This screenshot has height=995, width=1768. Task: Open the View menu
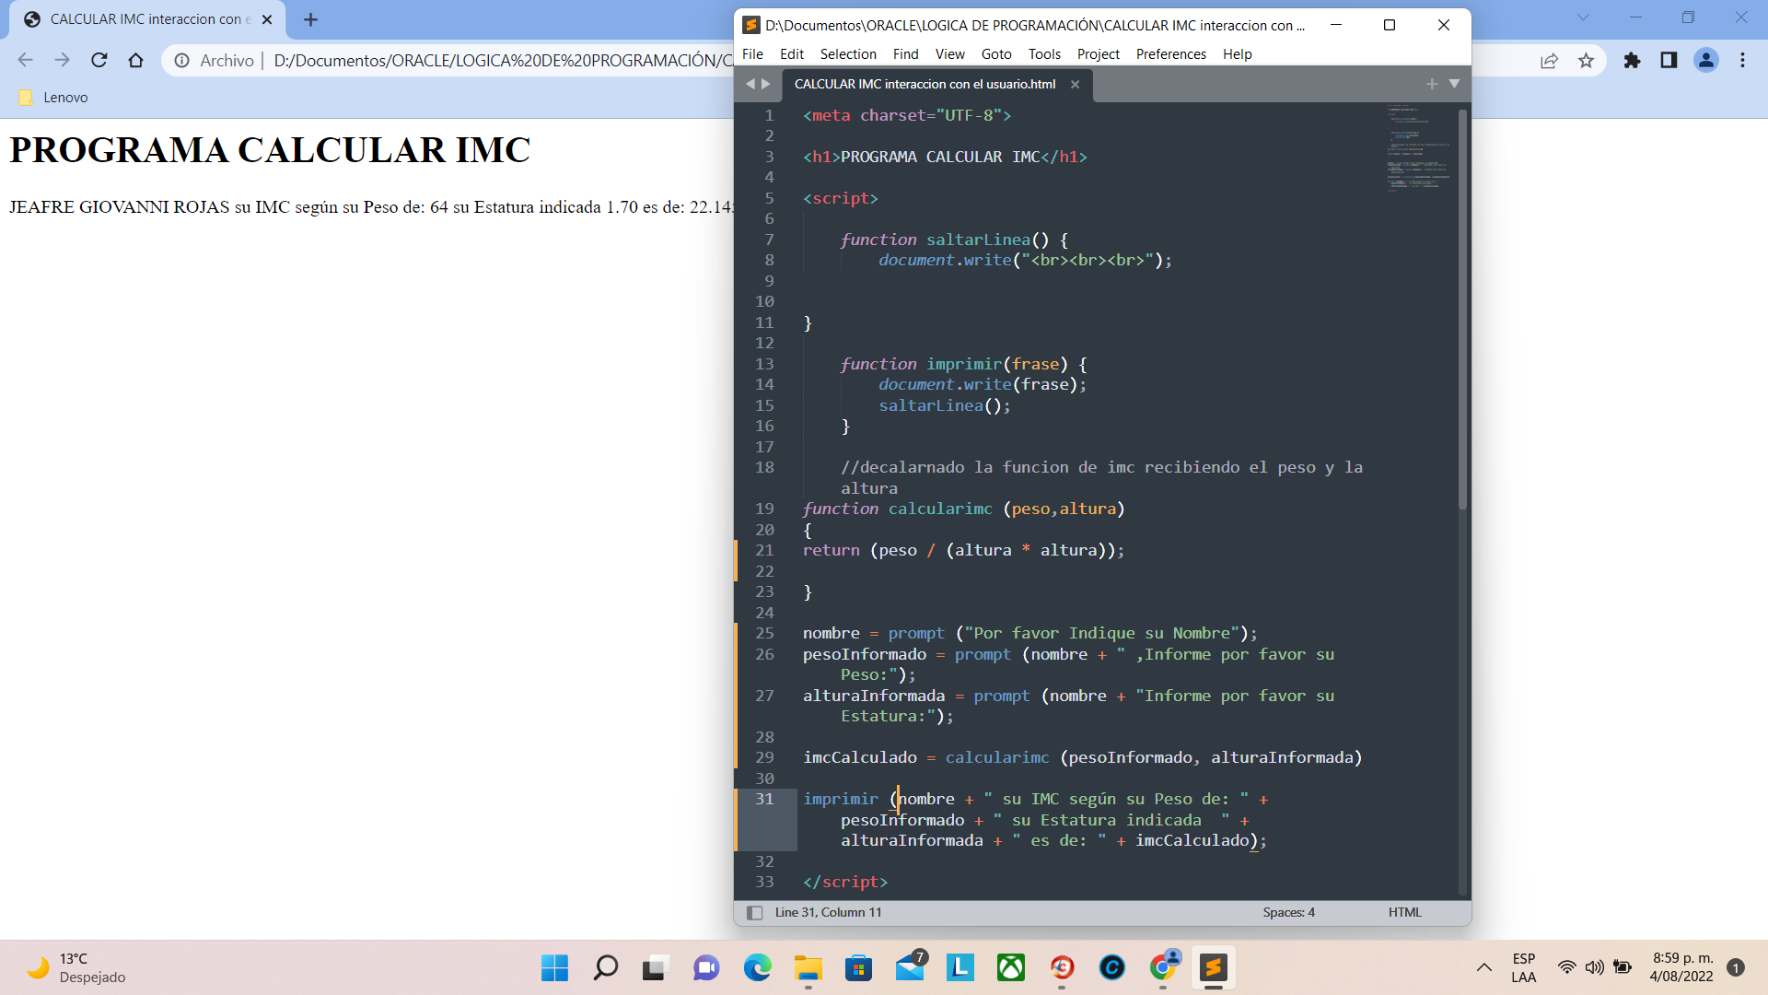click(949, 54)
